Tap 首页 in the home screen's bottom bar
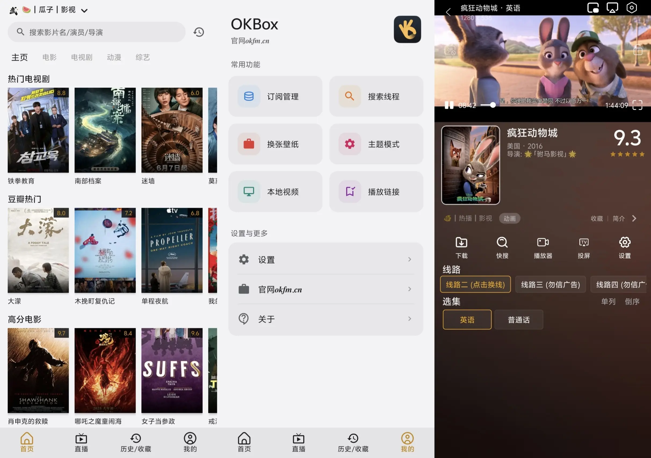Viewport: 651px width, 458px height. pyautogui.click(x=27, y=442)
